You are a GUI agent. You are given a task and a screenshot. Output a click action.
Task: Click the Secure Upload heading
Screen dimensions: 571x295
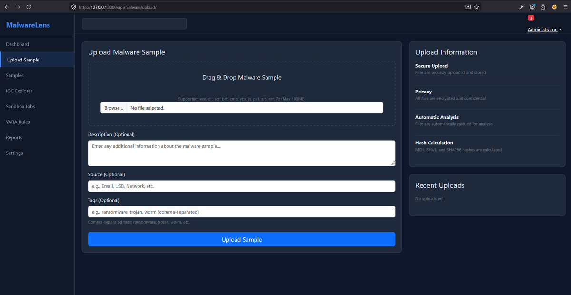point(432,66)
